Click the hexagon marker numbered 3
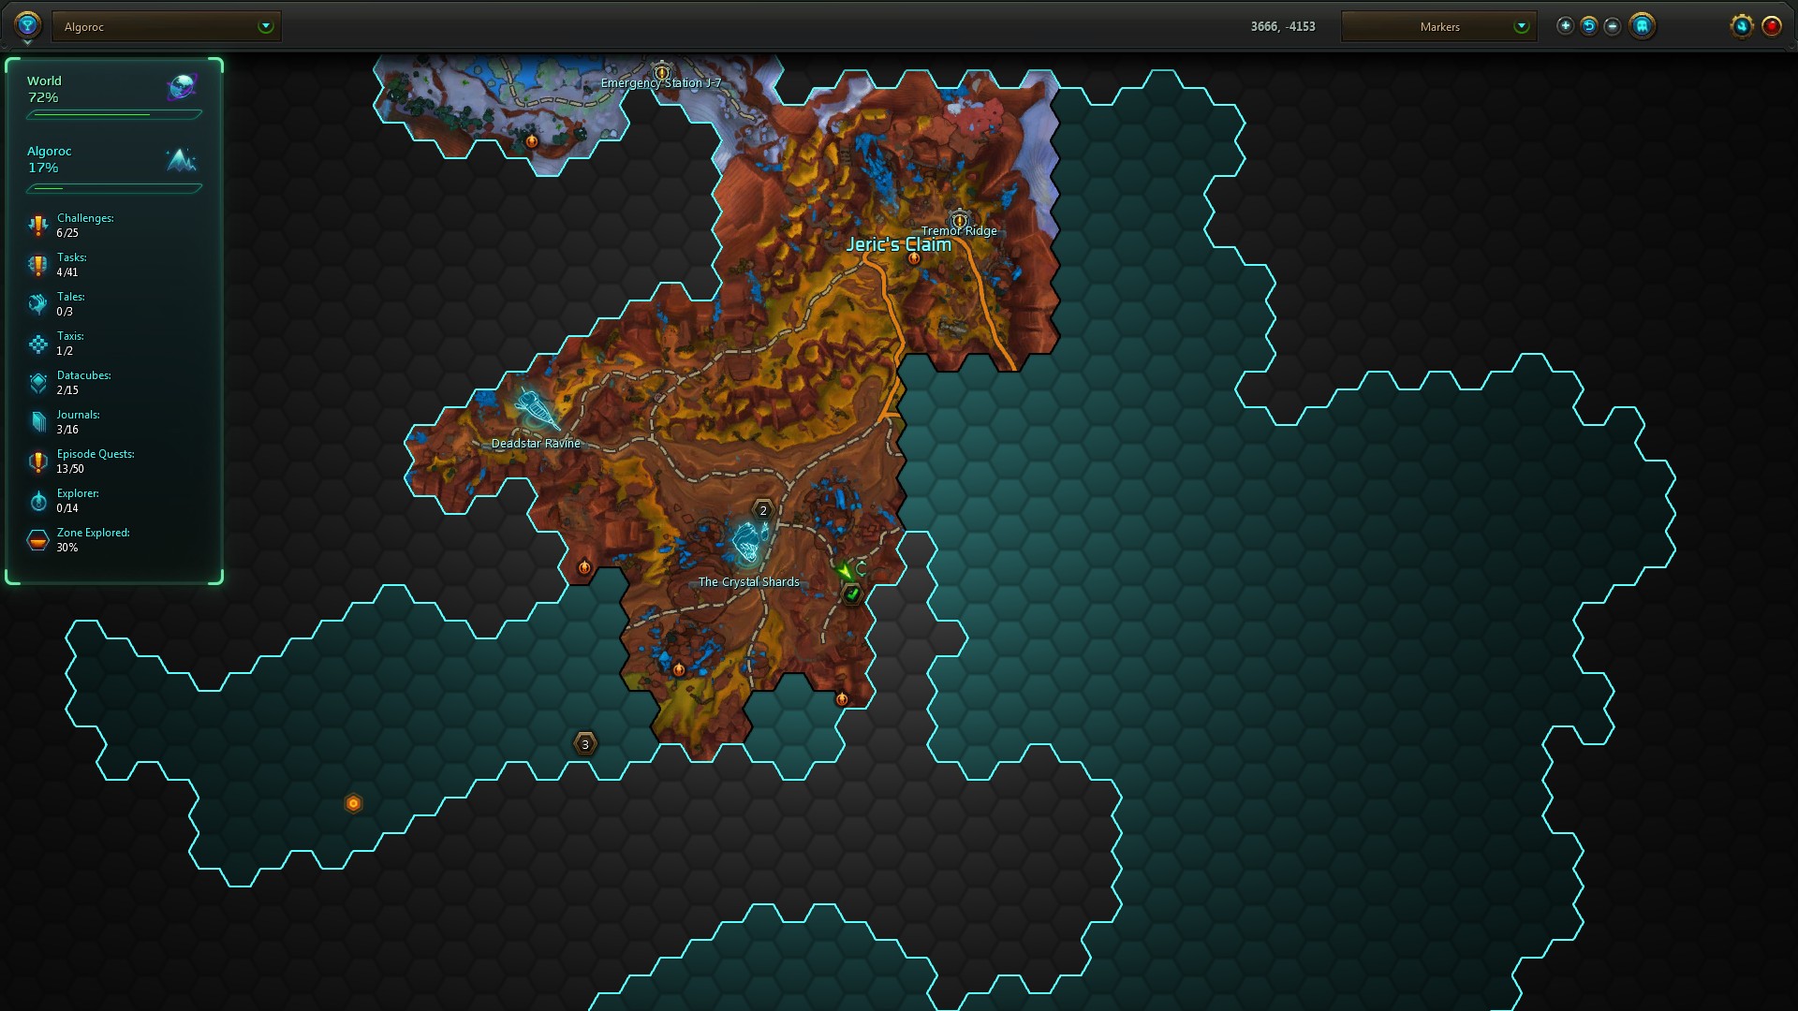1798x1011 pixels. click(585, 744)
